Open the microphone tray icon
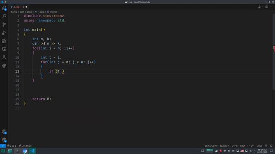 233,151
